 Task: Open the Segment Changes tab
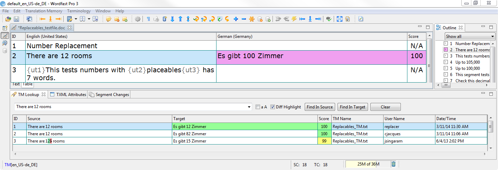point(109,95)
